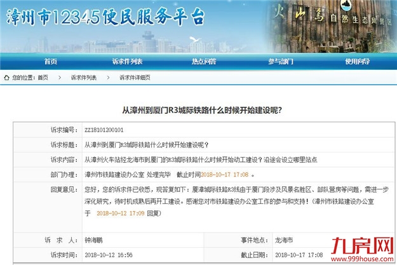Click the home icon in breadcrumb
Screen dimensions: 397x265
[x=7, y=78]
